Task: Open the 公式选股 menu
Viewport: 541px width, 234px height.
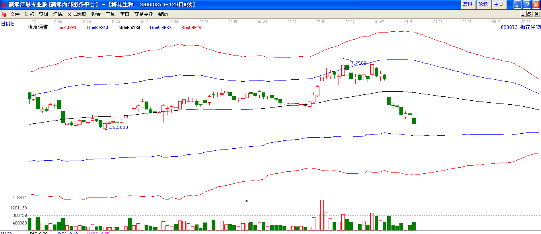Action: click(77, 14)
